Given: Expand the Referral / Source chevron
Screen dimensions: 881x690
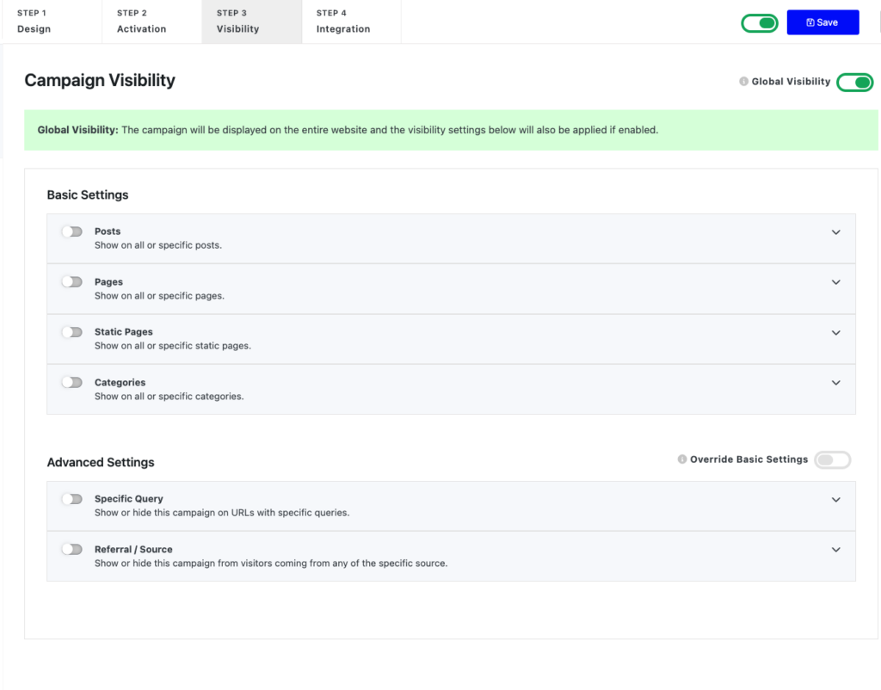Looking at the screenshot, I should click(836, 550).
